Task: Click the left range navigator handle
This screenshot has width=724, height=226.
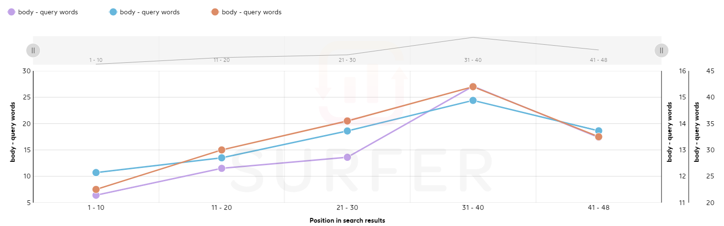Action: 33,50
